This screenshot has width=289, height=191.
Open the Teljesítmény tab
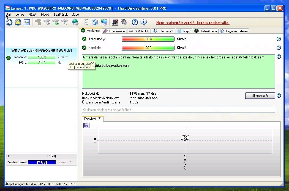(x=206, y=31)
